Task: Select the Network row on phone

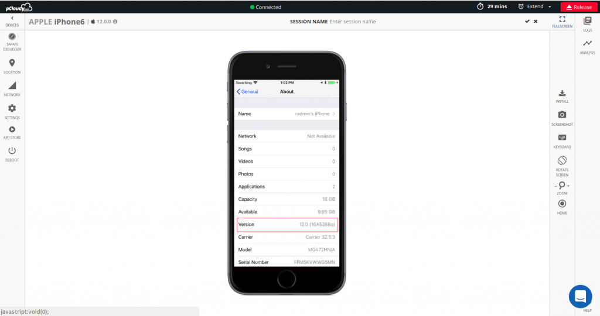Action: pyautogui.click(x=287, y=136)
